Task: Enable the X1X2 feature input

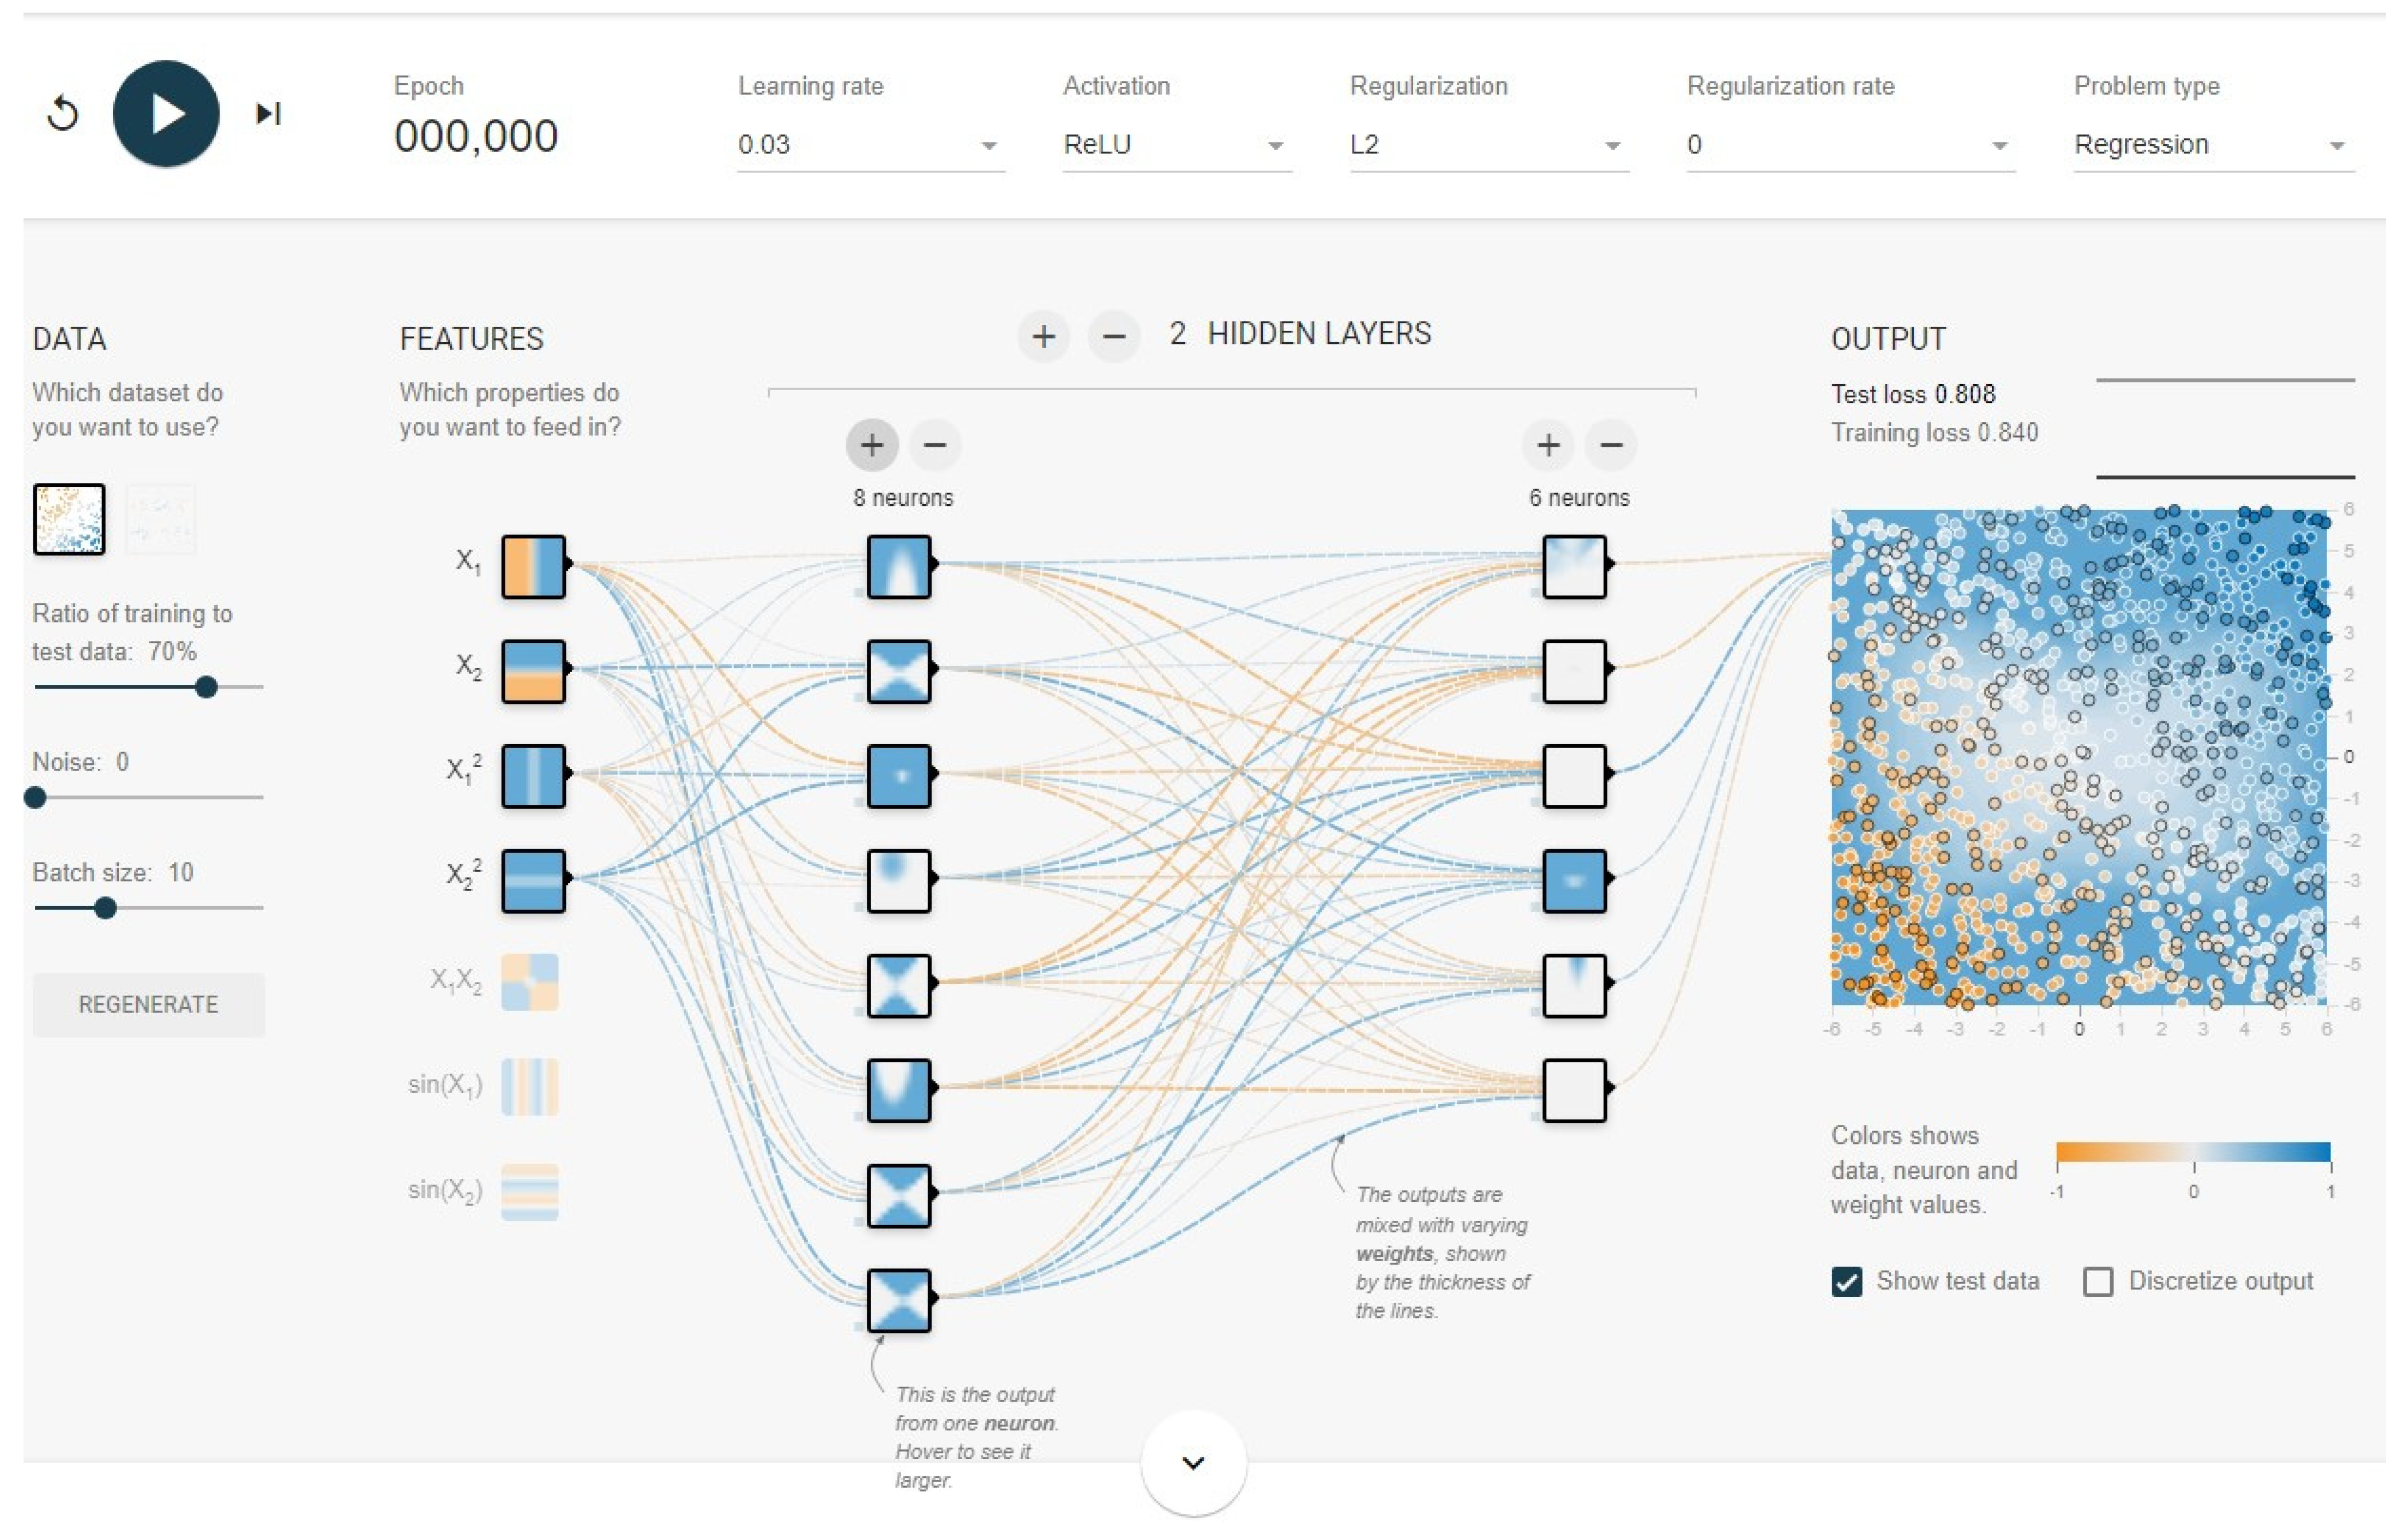Action: (529, 982)
